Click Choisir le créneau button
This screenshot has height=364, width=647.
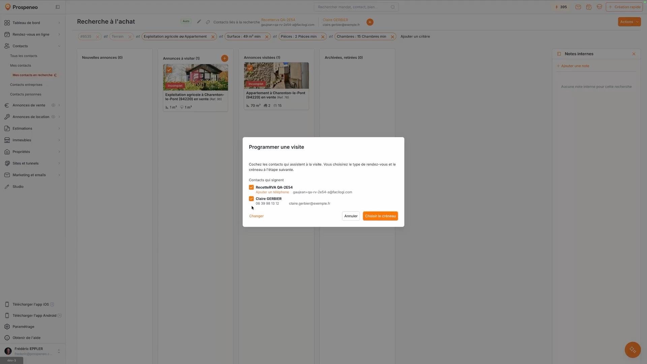(380, 216)
